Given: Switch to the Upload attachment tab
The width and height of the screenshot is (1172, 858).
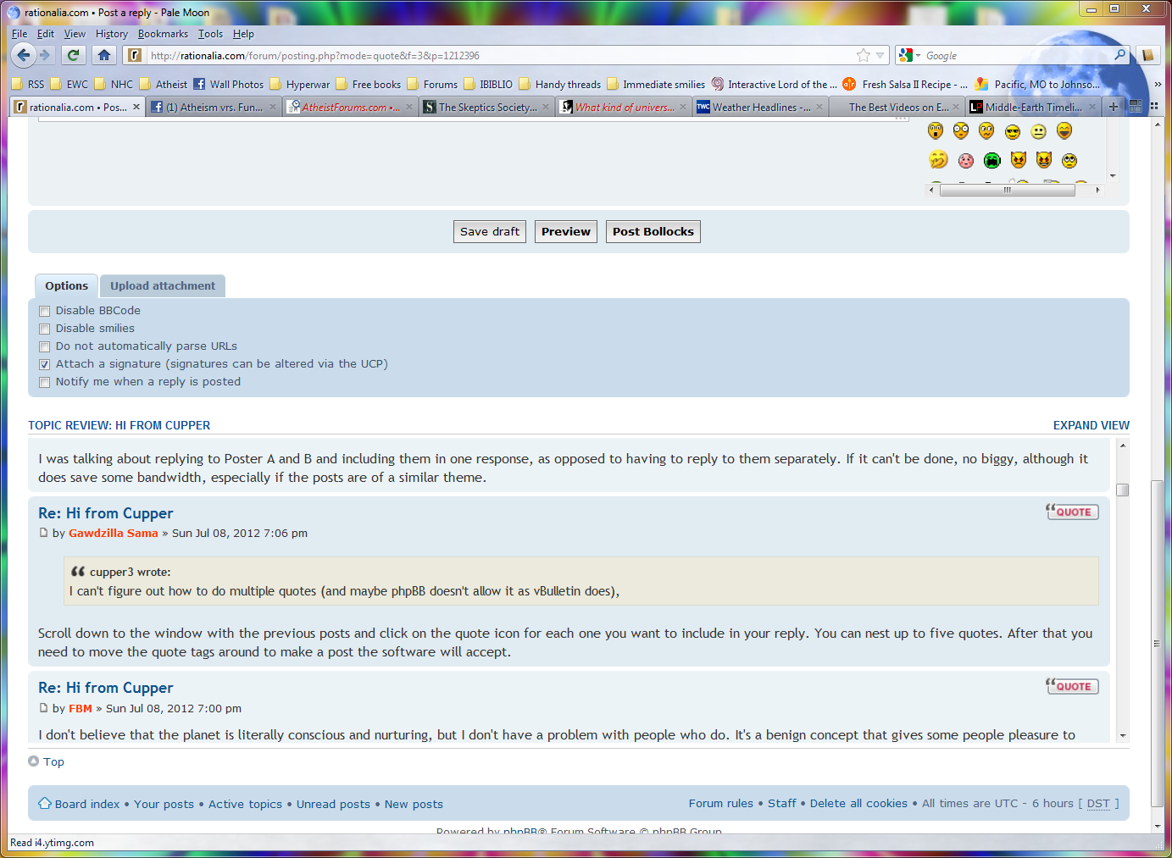Looking at the screenshot, I should coord(163,286).
